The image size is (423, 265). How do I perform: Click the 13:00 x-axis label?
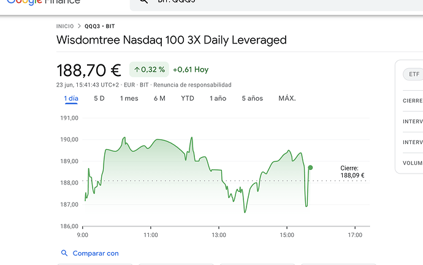tap(219, 235)
